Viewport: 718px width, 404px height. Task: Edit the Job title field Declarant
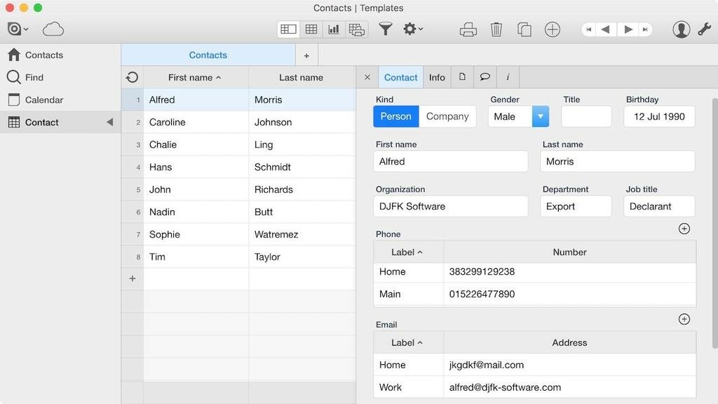(x=659, y=206)
